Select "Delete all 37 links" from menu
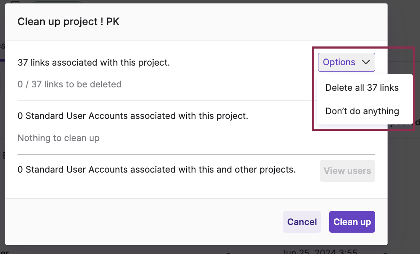 (362, 87)
